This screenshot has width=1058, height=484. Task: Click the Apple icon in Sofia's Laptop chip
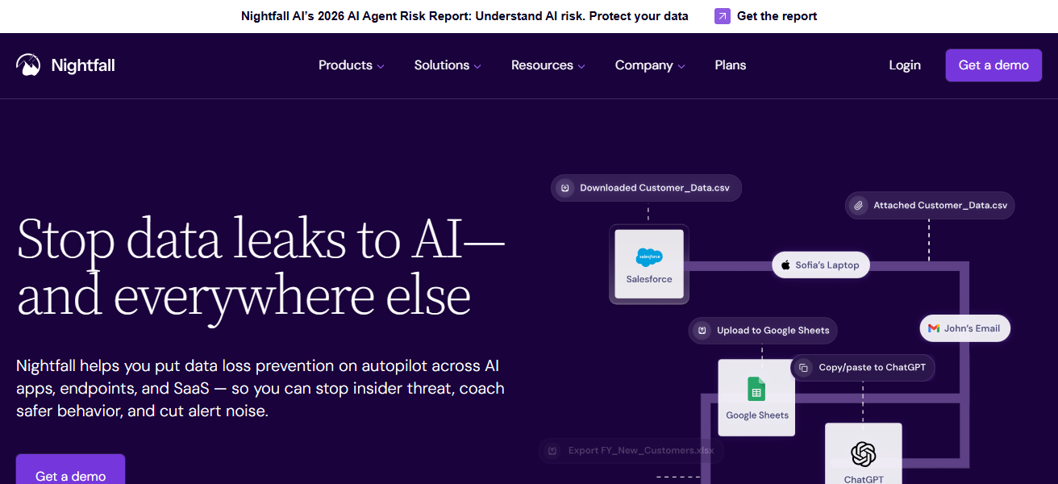point(785,265)
